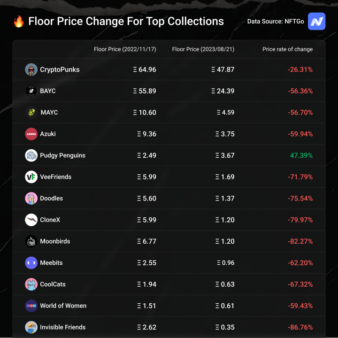Image resolution: width=338 pixels, height=338 pixels.
Task: Select the Price rate of change header
Action: [287, 49]
